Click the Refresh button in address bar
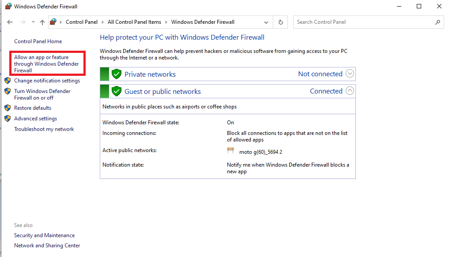The width and height of the screenshot is (449, 257). 280,22
